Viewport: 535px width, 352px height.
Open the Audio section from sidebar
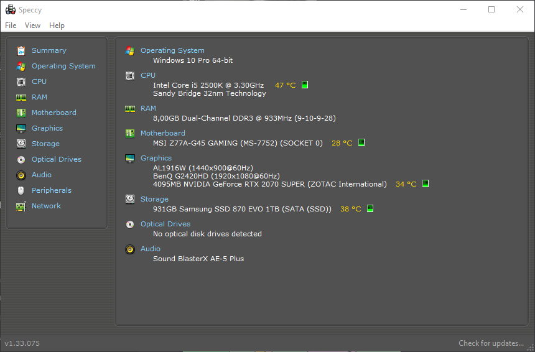click(x=42, y=175)
